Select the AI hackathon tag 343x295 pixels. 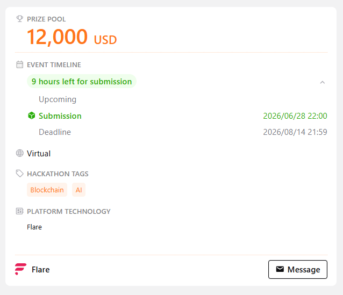point(78,190)
